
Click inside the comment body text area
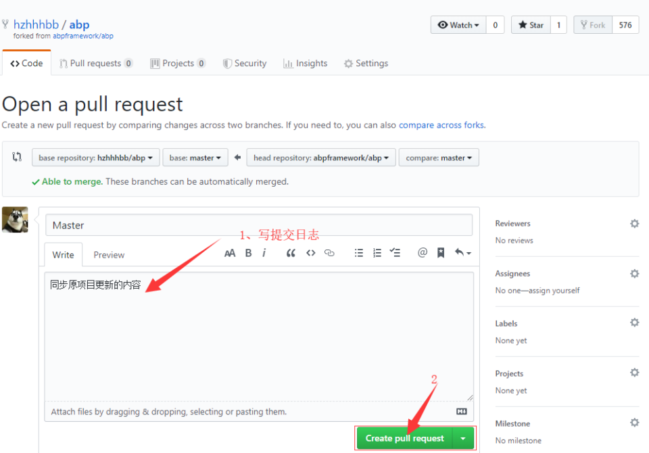click(x=259, y=337)
